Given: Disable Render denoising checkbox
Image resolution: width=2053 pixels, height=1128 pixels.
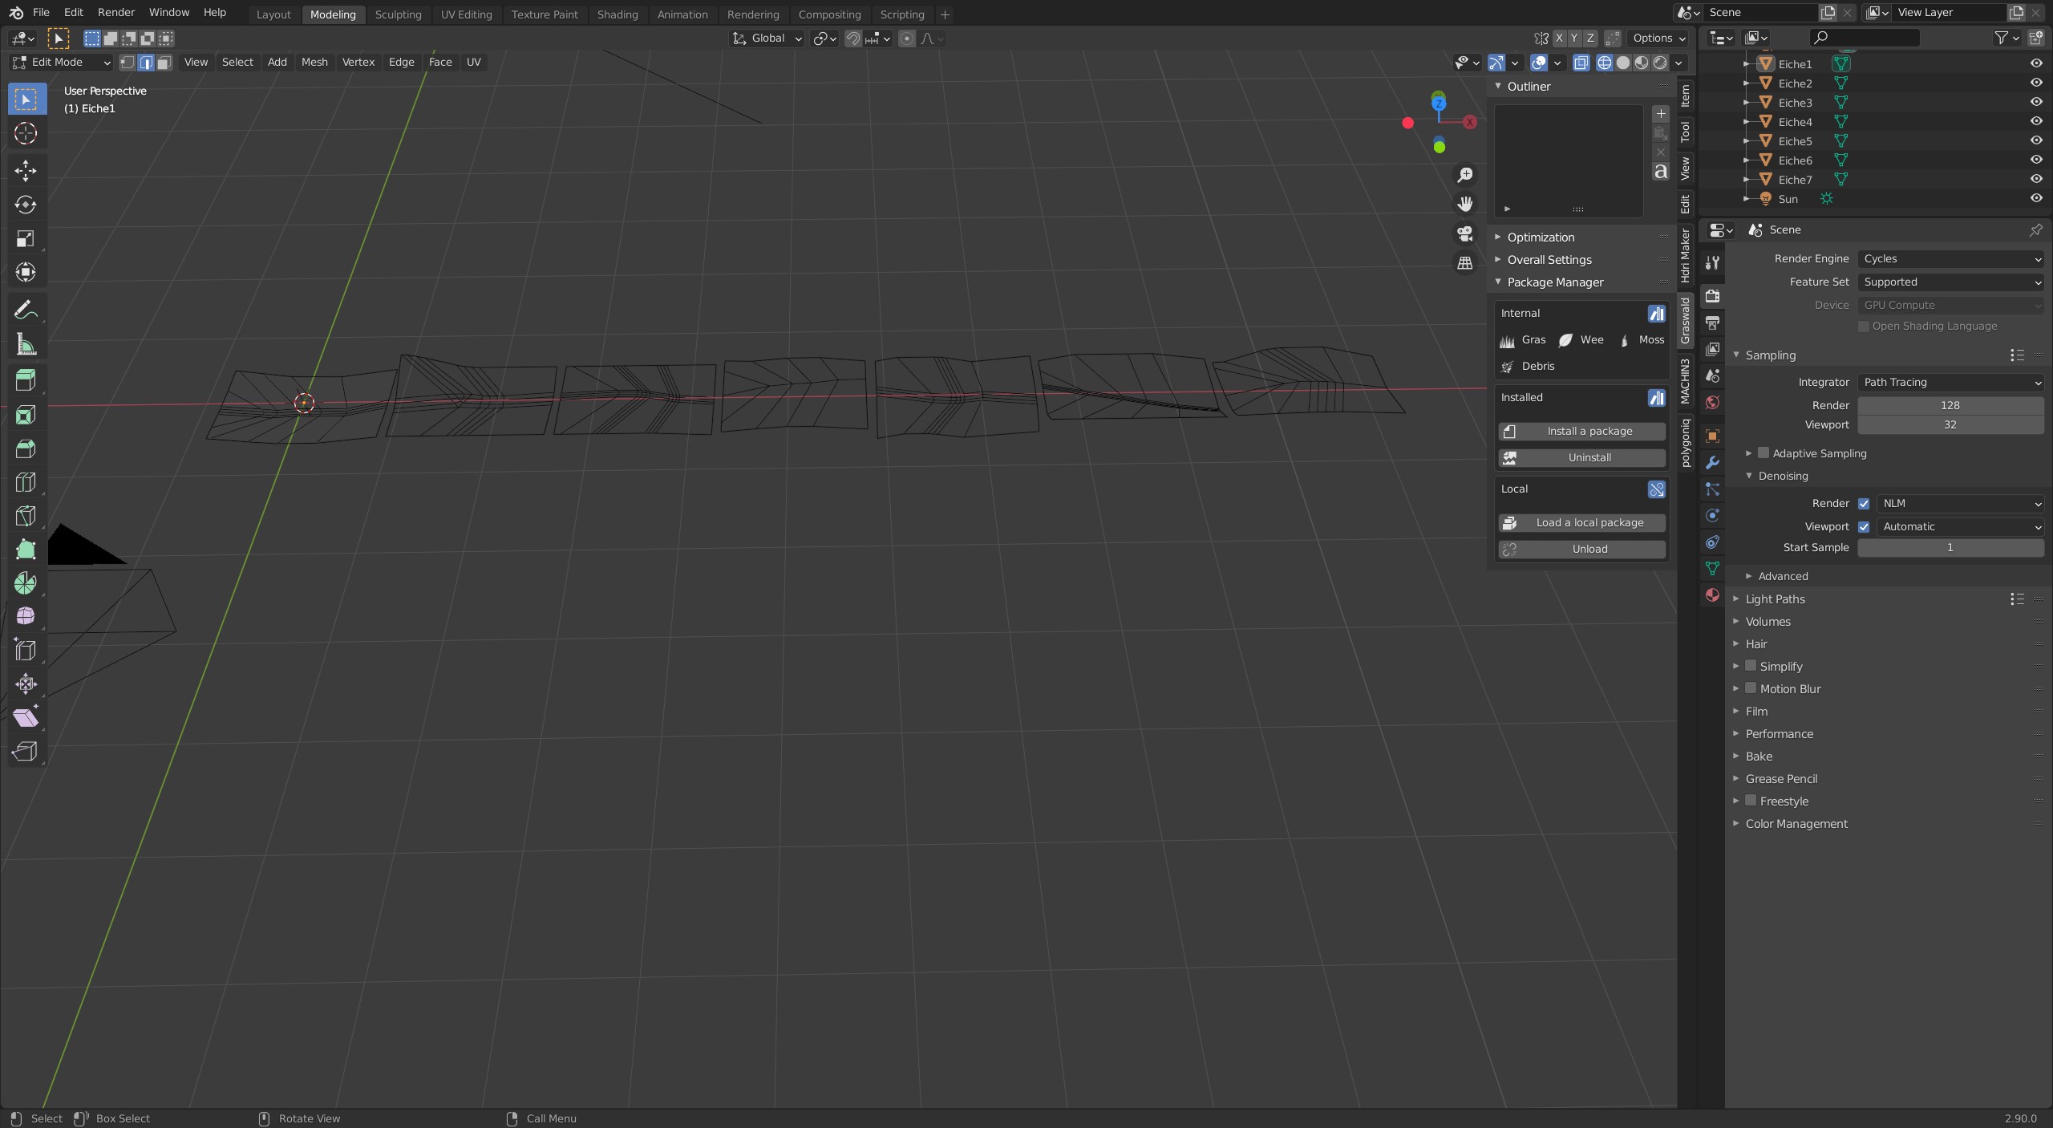Looking at the screenshot, I should click(1864, 504).
